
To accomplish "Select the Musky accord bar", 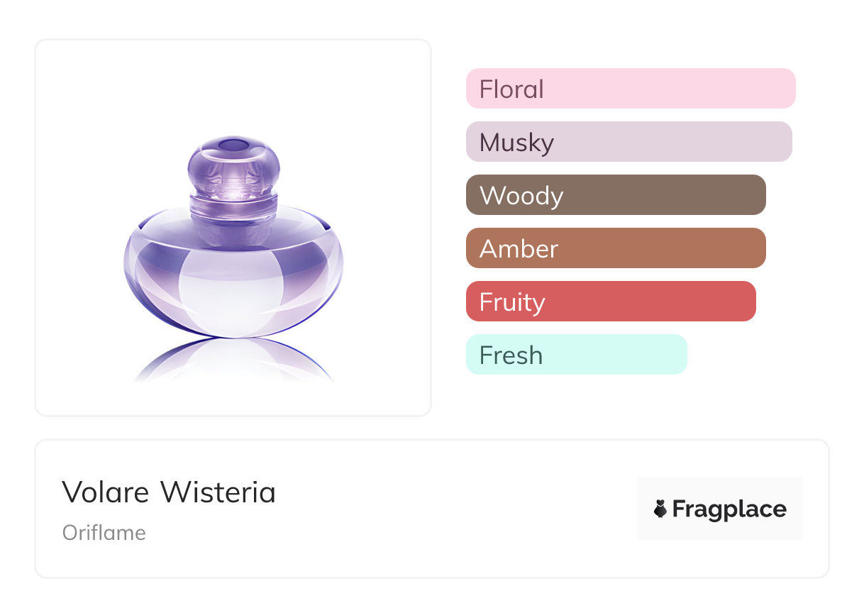I will point(628,142).
